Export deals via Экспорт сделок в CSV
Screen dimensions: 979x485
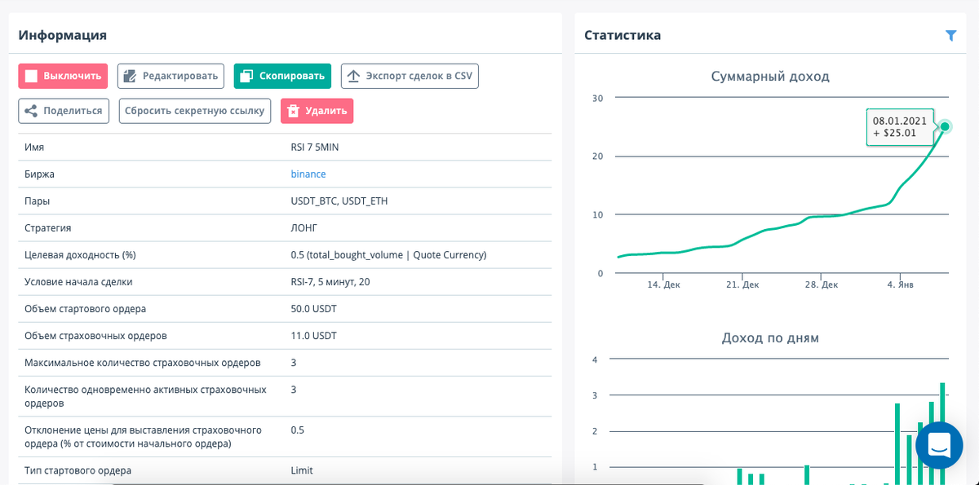410,77
